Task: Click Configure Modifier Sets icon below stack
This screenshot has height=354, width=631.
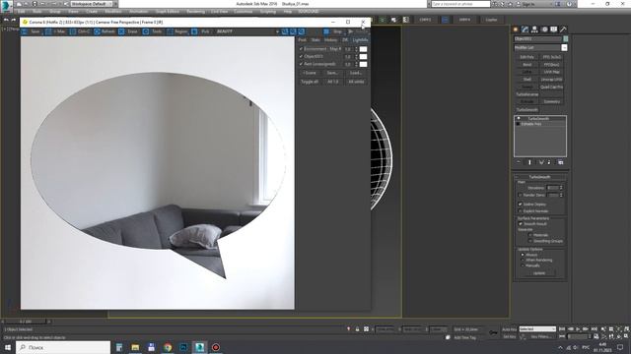Action: coord(561,162)
